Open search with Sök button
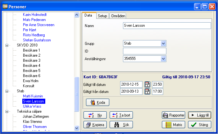Viewport: 218px width, 134px height. 121,124
